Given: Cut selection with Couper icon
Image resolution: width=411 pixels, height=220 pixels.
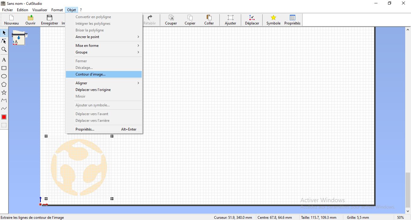Looking at the screenshot, I should (171, 20).
